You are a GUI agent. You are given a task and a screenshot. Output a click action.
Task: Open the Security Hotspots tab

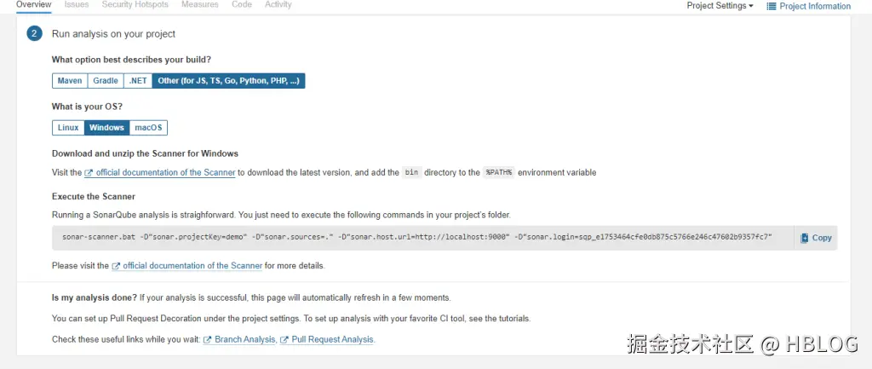(135, 4)
